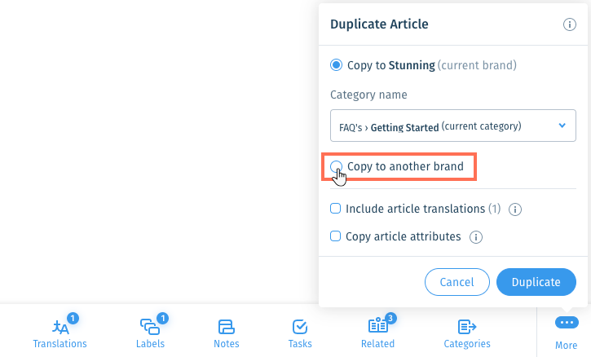591x357 pixels.
Task: Enable Include article translations checkbox
Action: pos(336,209)
